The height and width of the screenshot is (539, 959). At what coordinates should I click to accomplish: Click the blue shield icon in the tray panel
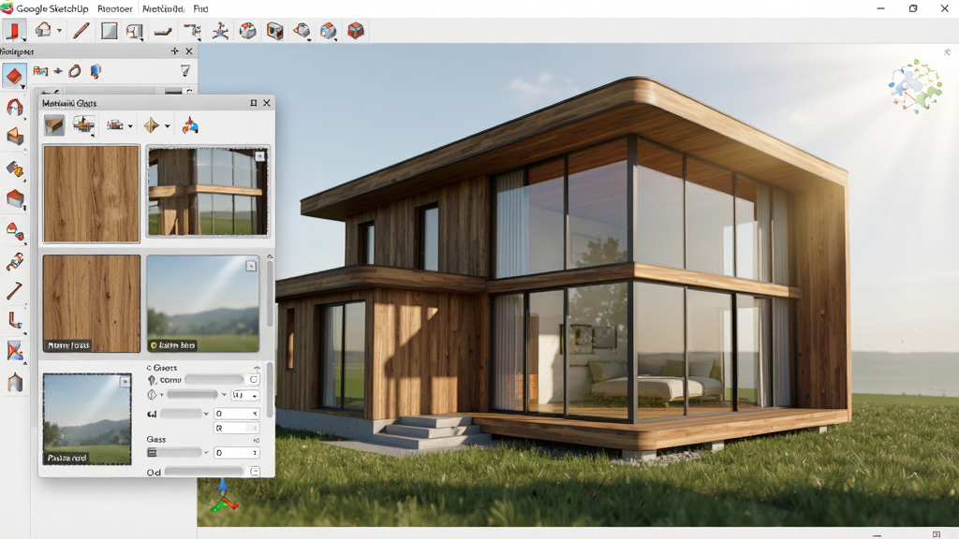(96, 71)
